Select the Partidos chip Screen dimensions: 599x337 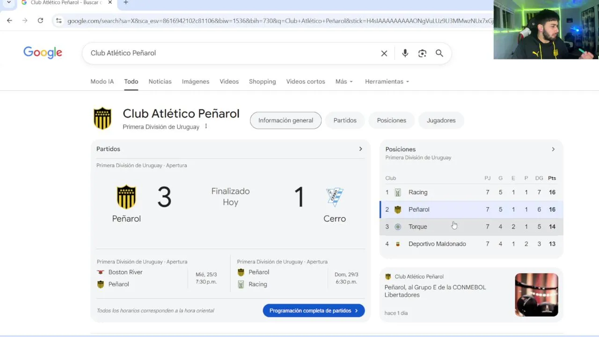click(345, 120)
